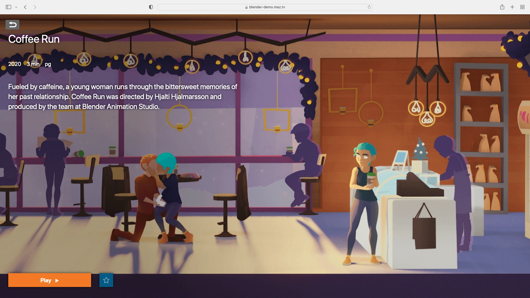
Task: Click the back arrow button above Coffee Run
Action: (12, 25)
